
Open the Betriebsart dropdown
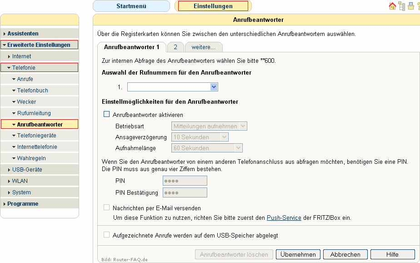(x=209, y=126)
